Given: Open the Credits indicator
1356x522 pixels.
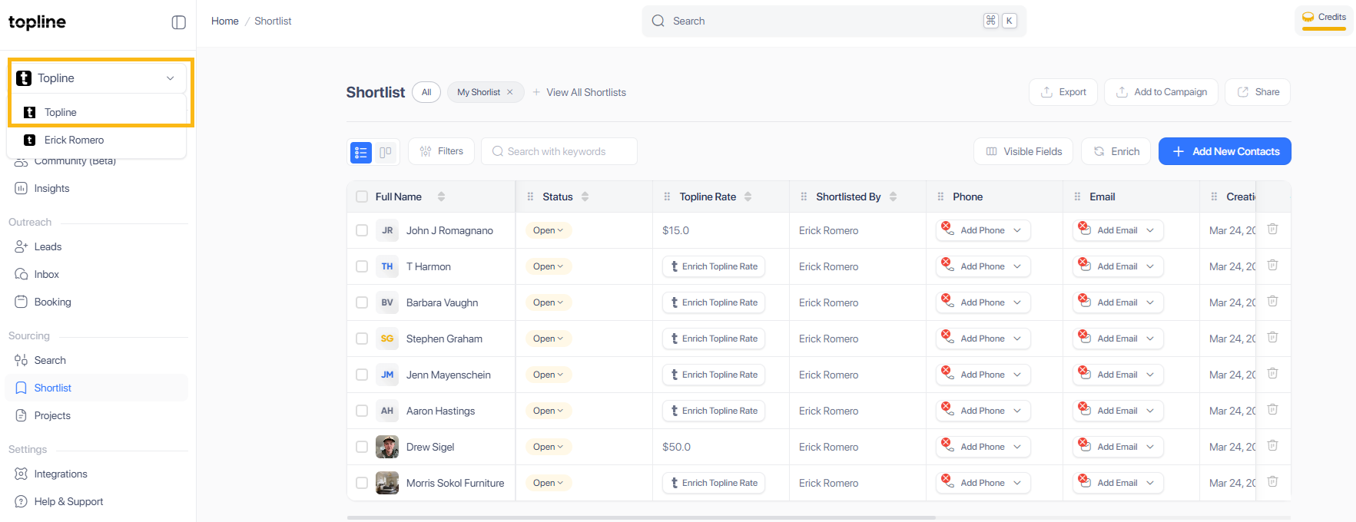Looking at the screenshot, I should click(x=1324, y=18).
